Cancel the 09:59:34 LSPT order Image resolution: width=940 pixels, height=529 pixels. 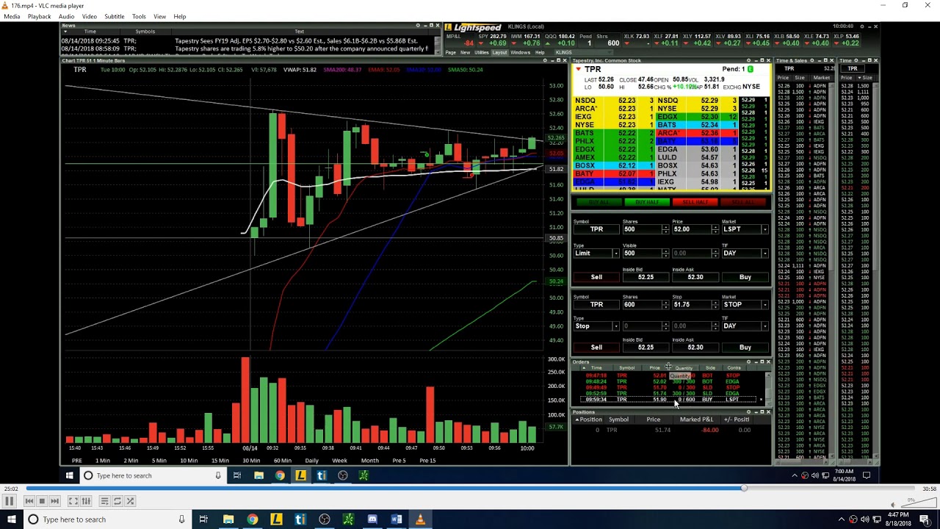pyautogui.click(x=761, y=400)
